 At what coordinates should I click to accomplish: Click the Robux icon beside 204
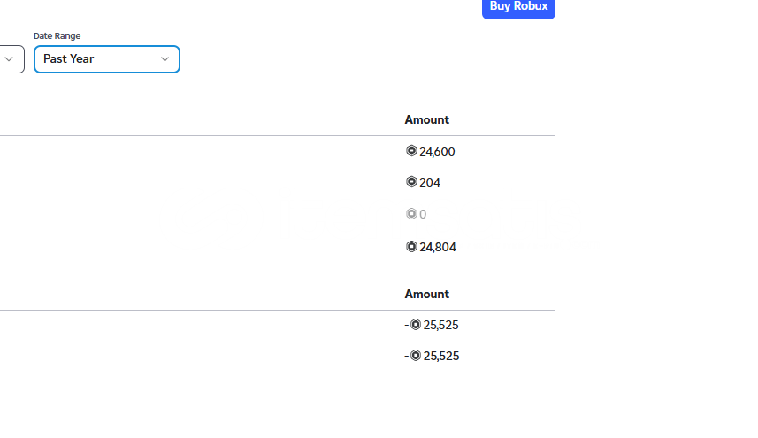point(411,181)
